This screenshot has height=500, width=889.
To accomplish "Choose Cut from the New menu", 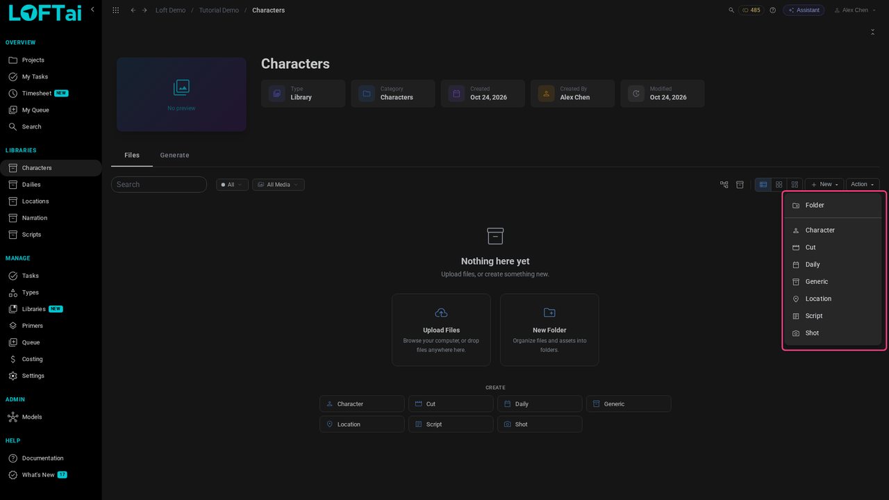I will coord(833,248).
